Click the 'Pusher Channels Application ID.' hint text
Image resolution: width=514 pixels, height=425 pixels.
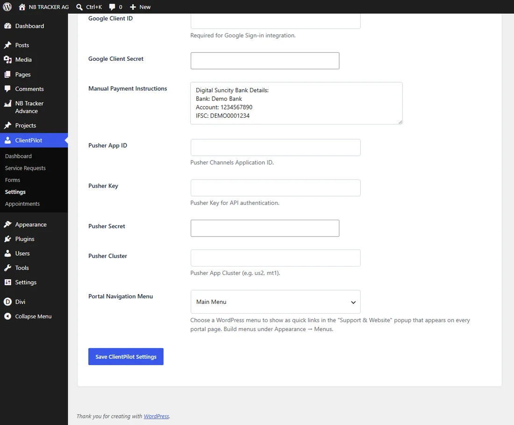[232, 162]
